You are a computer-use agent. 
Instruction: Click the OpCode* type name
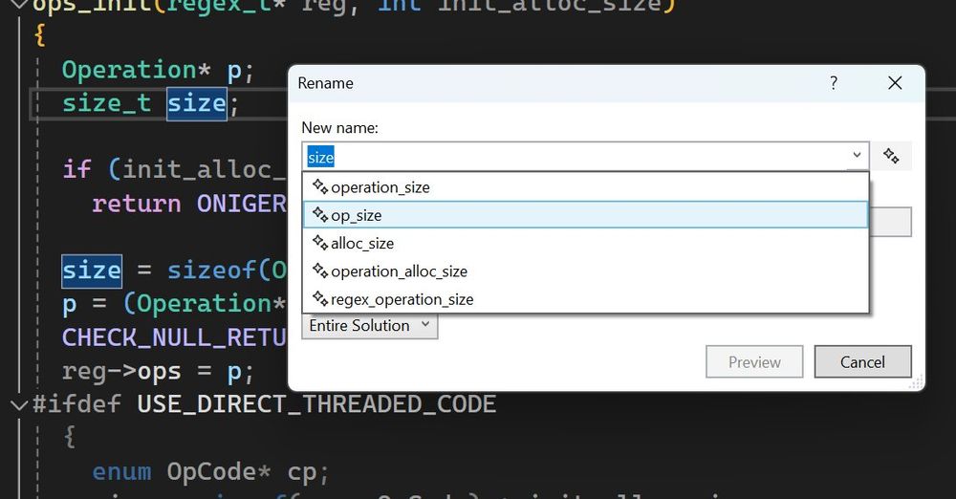pos(219,471)
